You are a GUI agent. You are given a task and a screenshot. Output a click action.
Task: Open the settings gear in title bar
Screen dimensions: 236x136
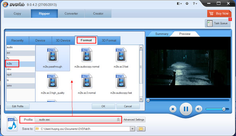187,4
